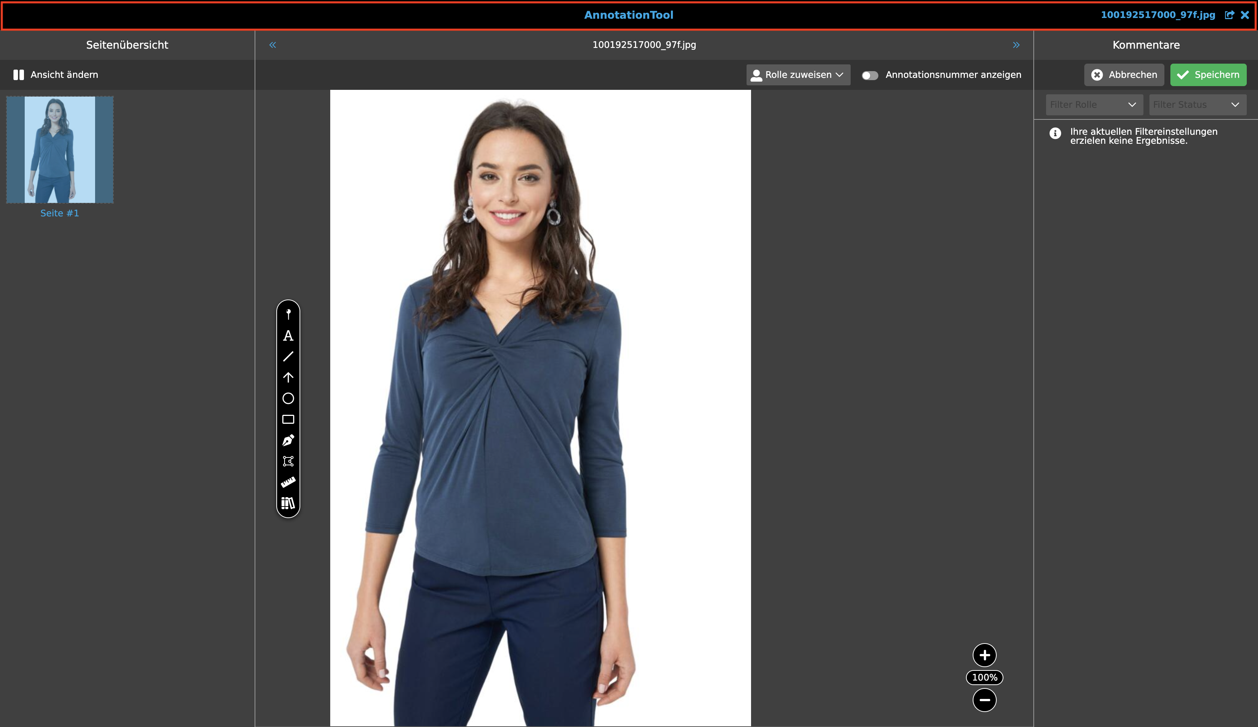Screen dimensions: 1258x727
Task: Expand the Filter Rolle dropdown
Action: click(x=1094, y=105)
